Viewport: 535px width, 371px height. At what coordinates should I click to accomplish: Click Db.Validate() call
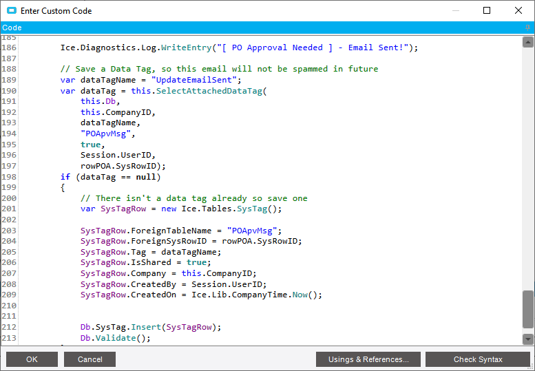pos(115,338)
